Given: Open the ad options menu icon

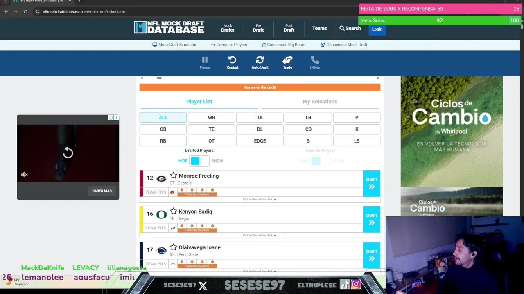Looking at the screenshot, I should (116, 118).
